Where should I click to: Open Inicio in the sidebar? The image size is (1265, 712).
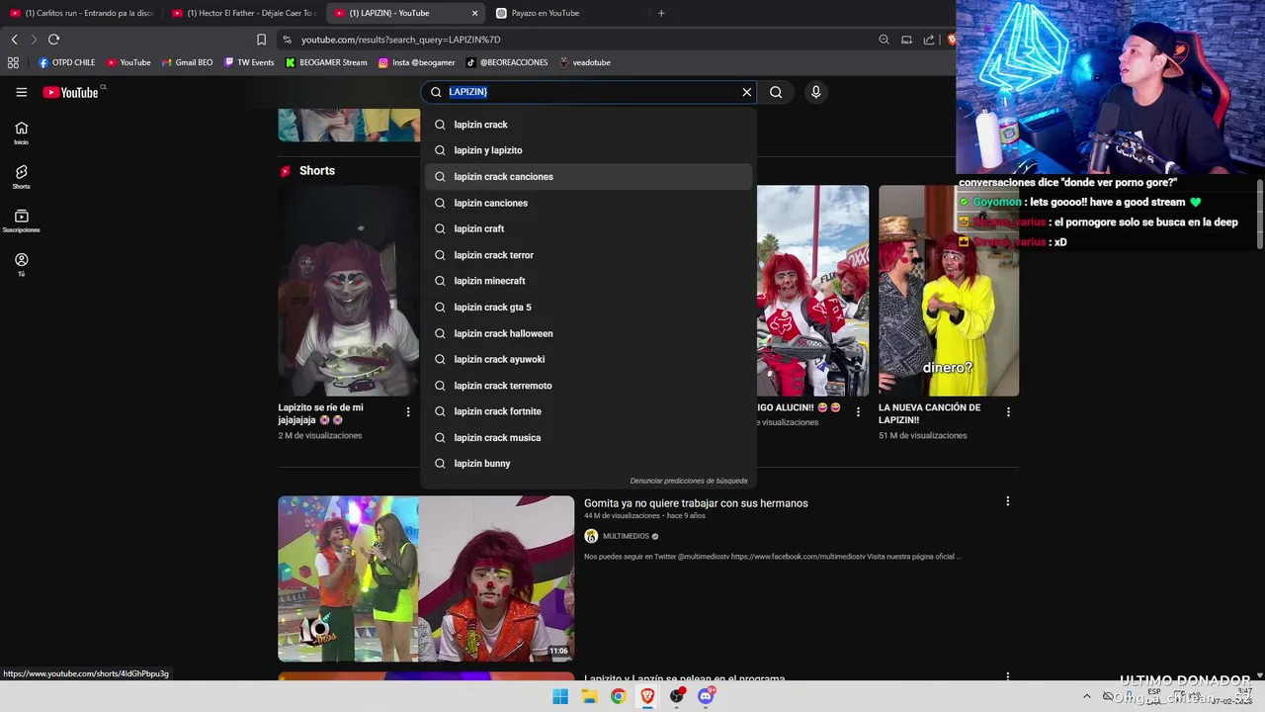point(21,133)
